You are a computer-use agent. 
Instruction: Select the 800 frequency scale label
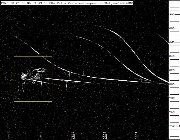click(172, 84)
